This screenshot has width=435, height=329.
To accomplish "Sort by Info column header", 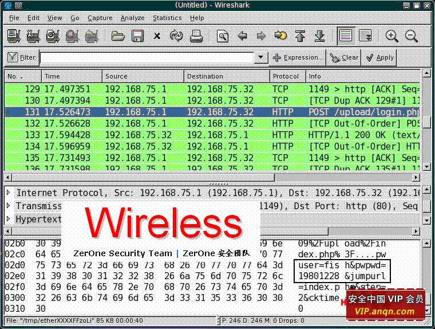I will pyautogui.click(x=363, y=76).
